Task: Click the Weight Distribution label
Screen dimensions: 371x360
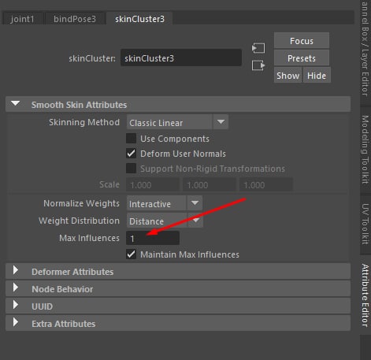Action: tap(79, 221)
